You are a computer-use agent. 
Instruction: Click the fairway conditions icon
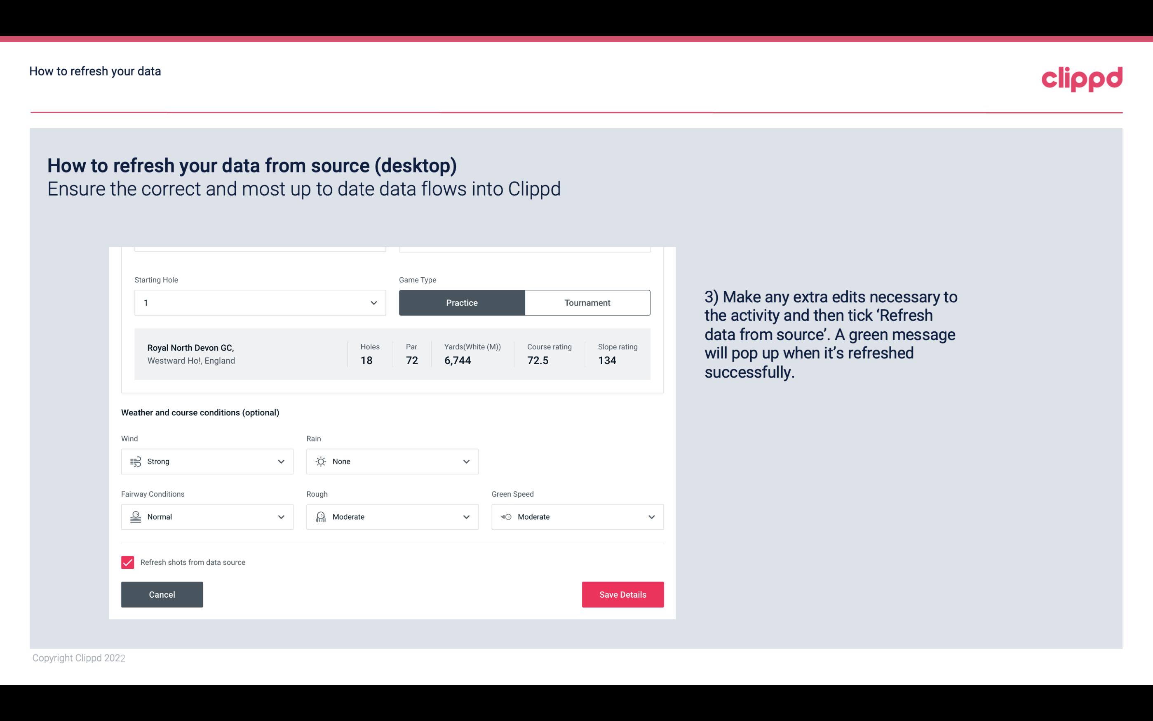point(134,516)
